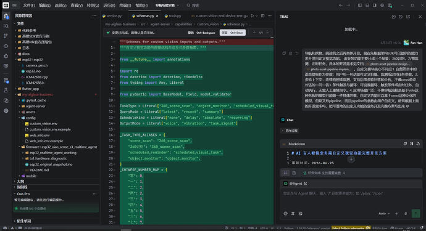Click the hash context icon in chat input
Image resolution: width=426 pixels, height=231 pixels.
pos(293,214)
